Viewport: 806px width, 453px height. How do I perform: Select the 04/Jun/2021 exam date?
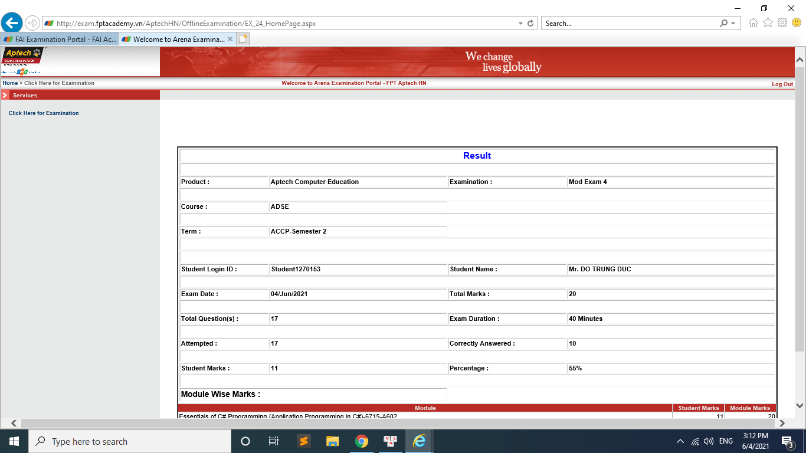pyautogui.click(x=289, y=294)
